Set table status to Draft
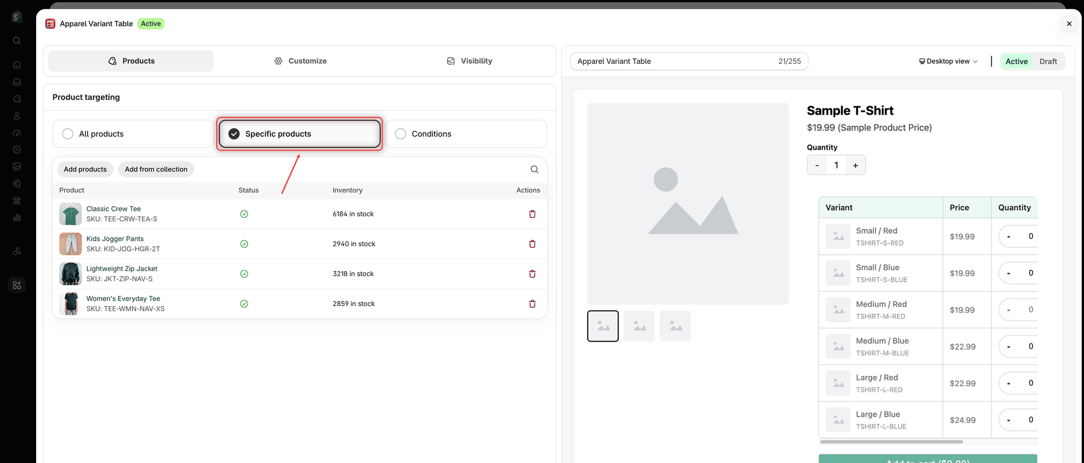The height and width of the screenshot is (463, 1084). coord(1048,62)
